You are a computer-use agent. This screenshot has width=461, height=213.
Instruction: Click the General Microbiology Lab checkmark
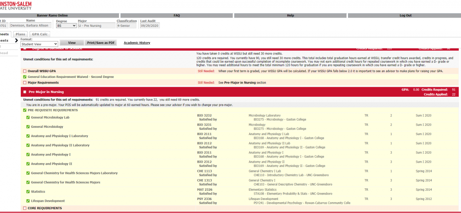(28, 117)
